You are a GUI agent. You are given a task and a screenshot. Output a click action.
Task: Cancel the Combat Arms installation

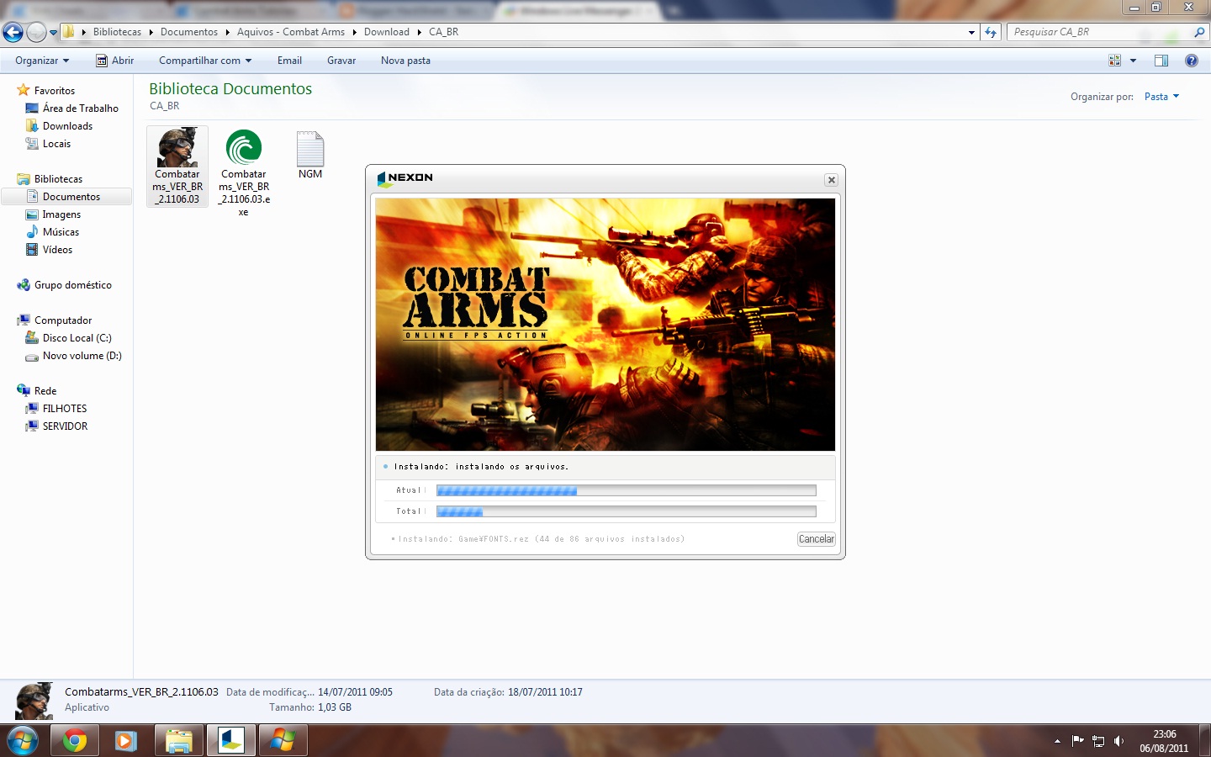pos(815,538)
